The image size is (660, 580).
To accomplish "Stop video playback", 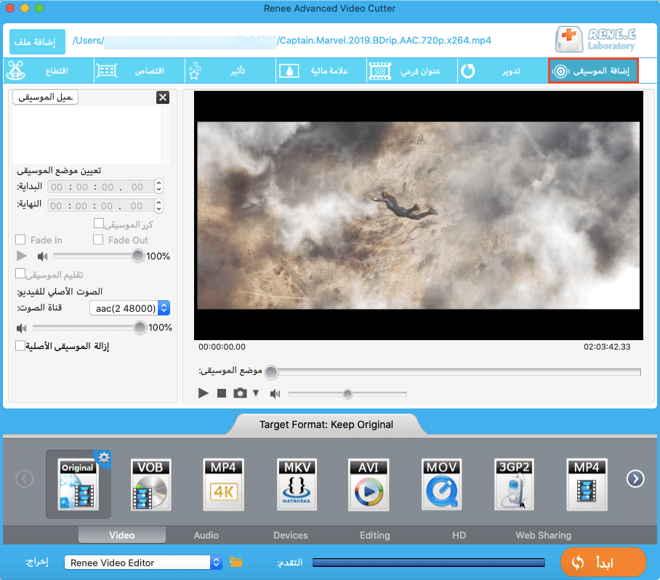I will coord(222,393).
